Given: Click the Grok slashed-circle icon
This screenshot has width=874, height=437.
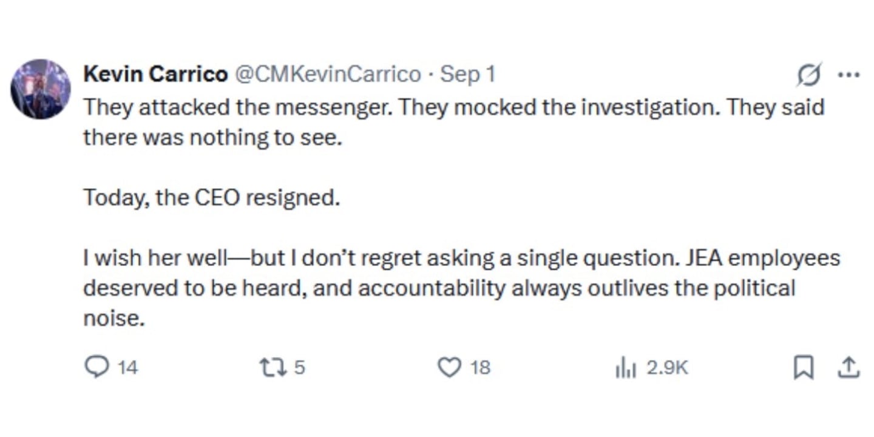Looking at the screenshot, I should coord(809,75).
